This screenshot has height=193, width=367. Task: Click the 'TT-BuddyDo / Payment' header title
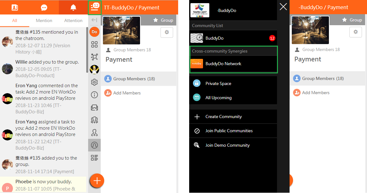[x=131, y=8]
